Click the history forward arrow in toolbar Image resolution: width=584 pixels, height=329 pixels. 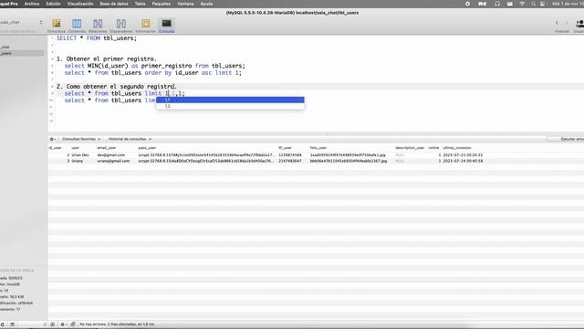567,23
